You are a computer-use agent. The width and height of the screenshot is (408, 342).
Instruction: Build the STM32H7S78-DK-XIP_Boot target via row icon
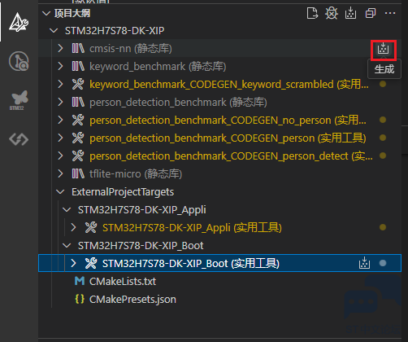click(x=364, y=263)
